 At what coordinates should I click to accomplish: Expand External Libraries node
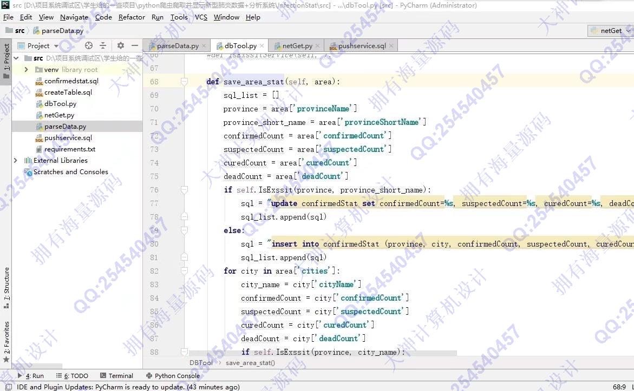[x=15, y=161]
